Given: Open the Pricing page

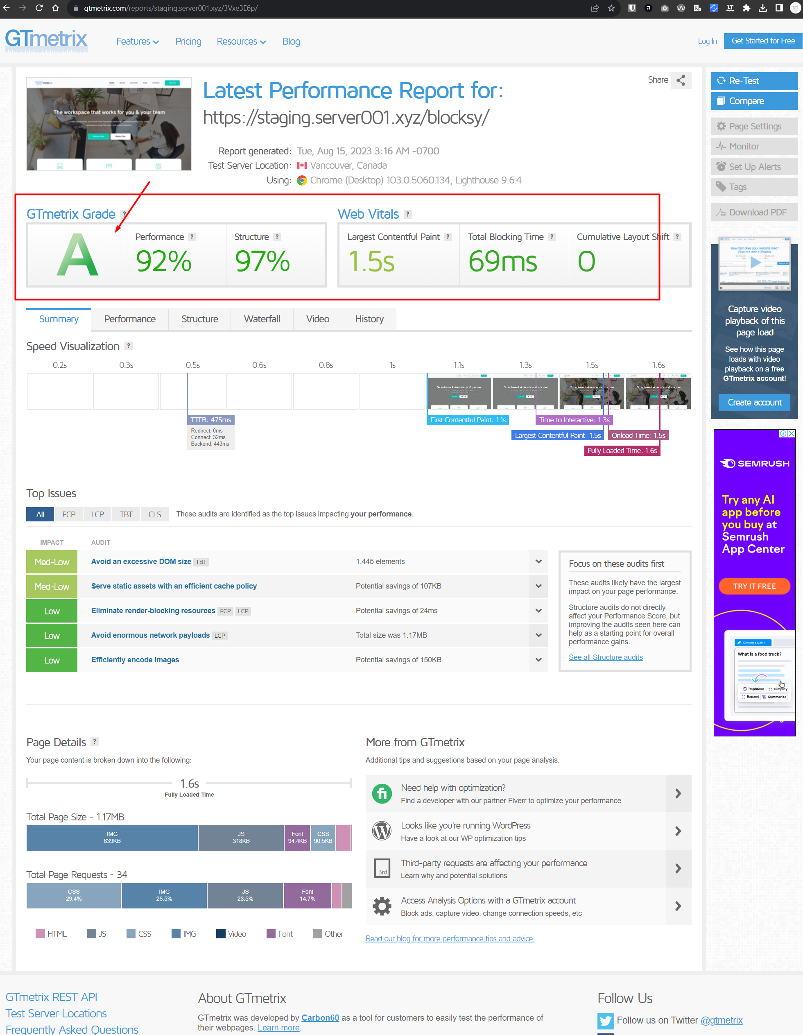Looking at the screenshot, I should (188, 42).
